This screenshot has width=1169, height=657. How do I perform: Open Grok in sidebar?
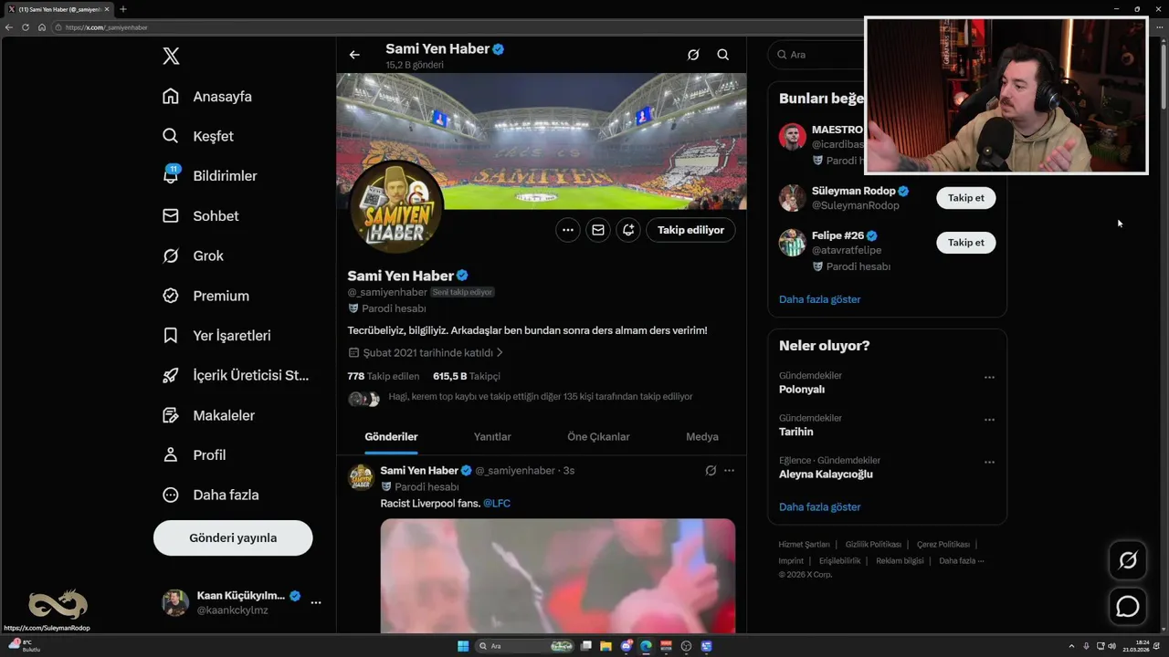(x=193, y=255)
